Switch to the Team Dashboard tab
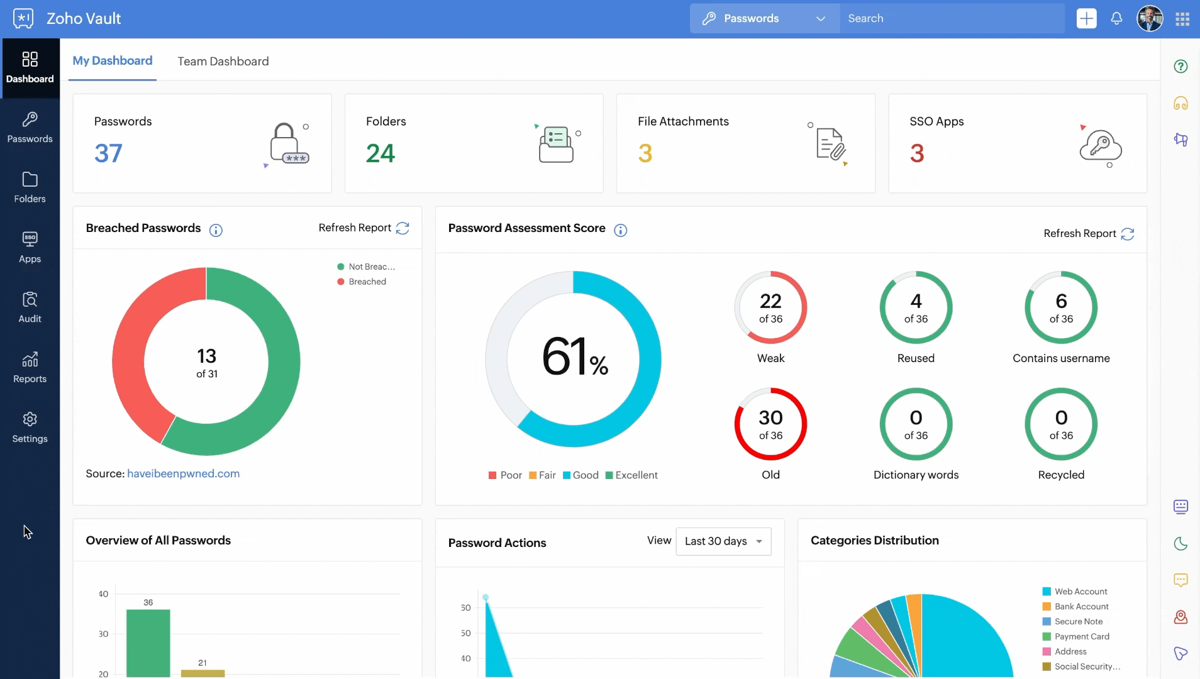This screenshot has width=1200, height=679. click(x=223, y=61)
